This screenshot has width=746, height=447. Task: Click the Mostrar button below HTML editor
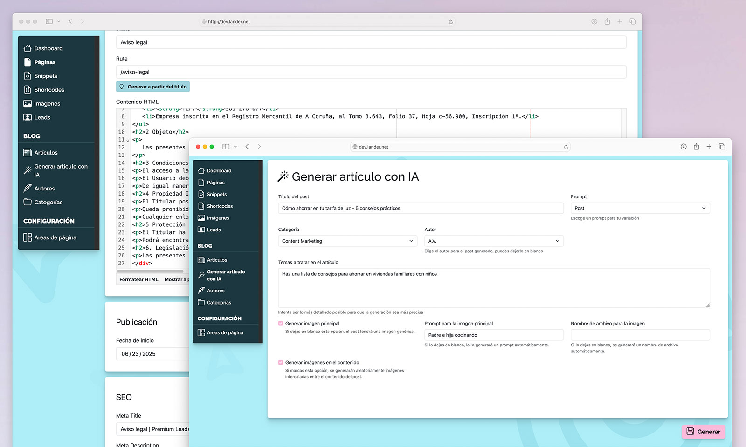coord(176,279)
